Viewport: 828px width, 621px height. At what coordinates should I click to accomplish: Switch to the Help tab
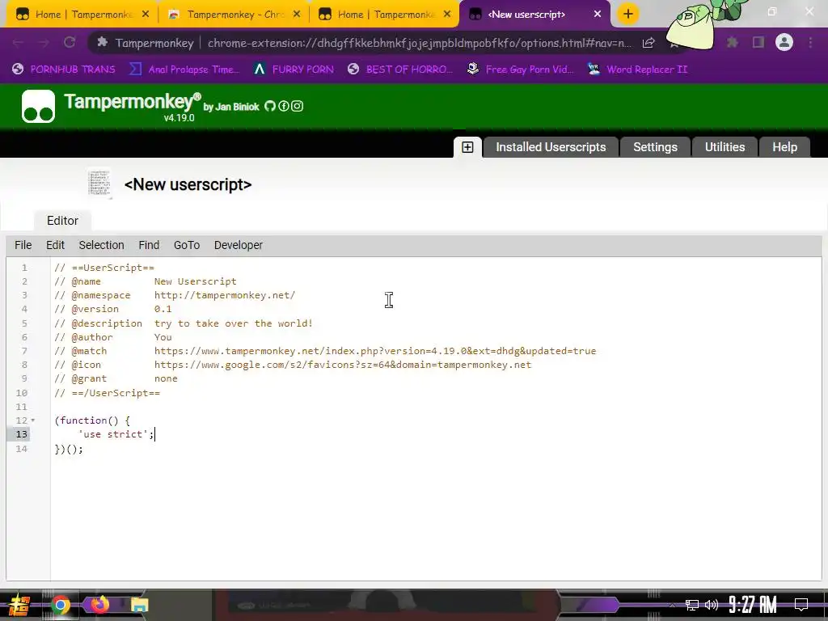[784, 147]
